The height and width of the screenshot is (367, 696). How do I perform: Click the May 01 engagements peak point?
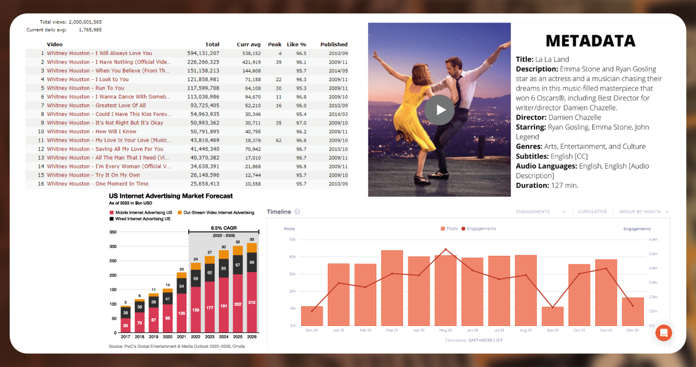tap(445, 249)
